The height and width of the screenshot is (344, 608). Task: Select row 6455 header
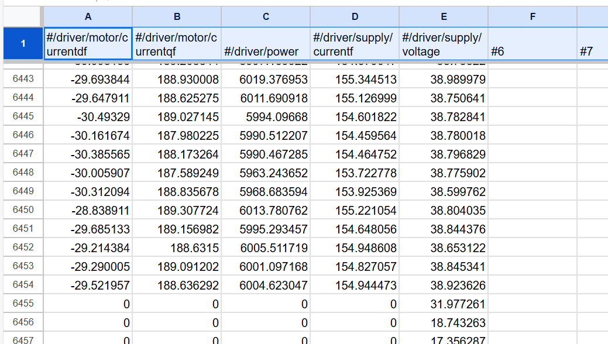(x=23, y=304)
